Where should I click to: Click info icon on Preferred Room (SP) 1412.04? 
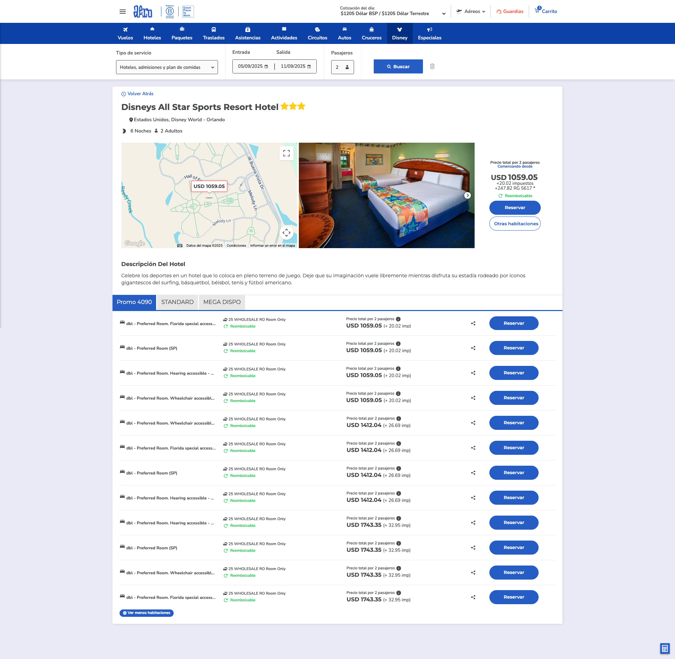point(399,469)
